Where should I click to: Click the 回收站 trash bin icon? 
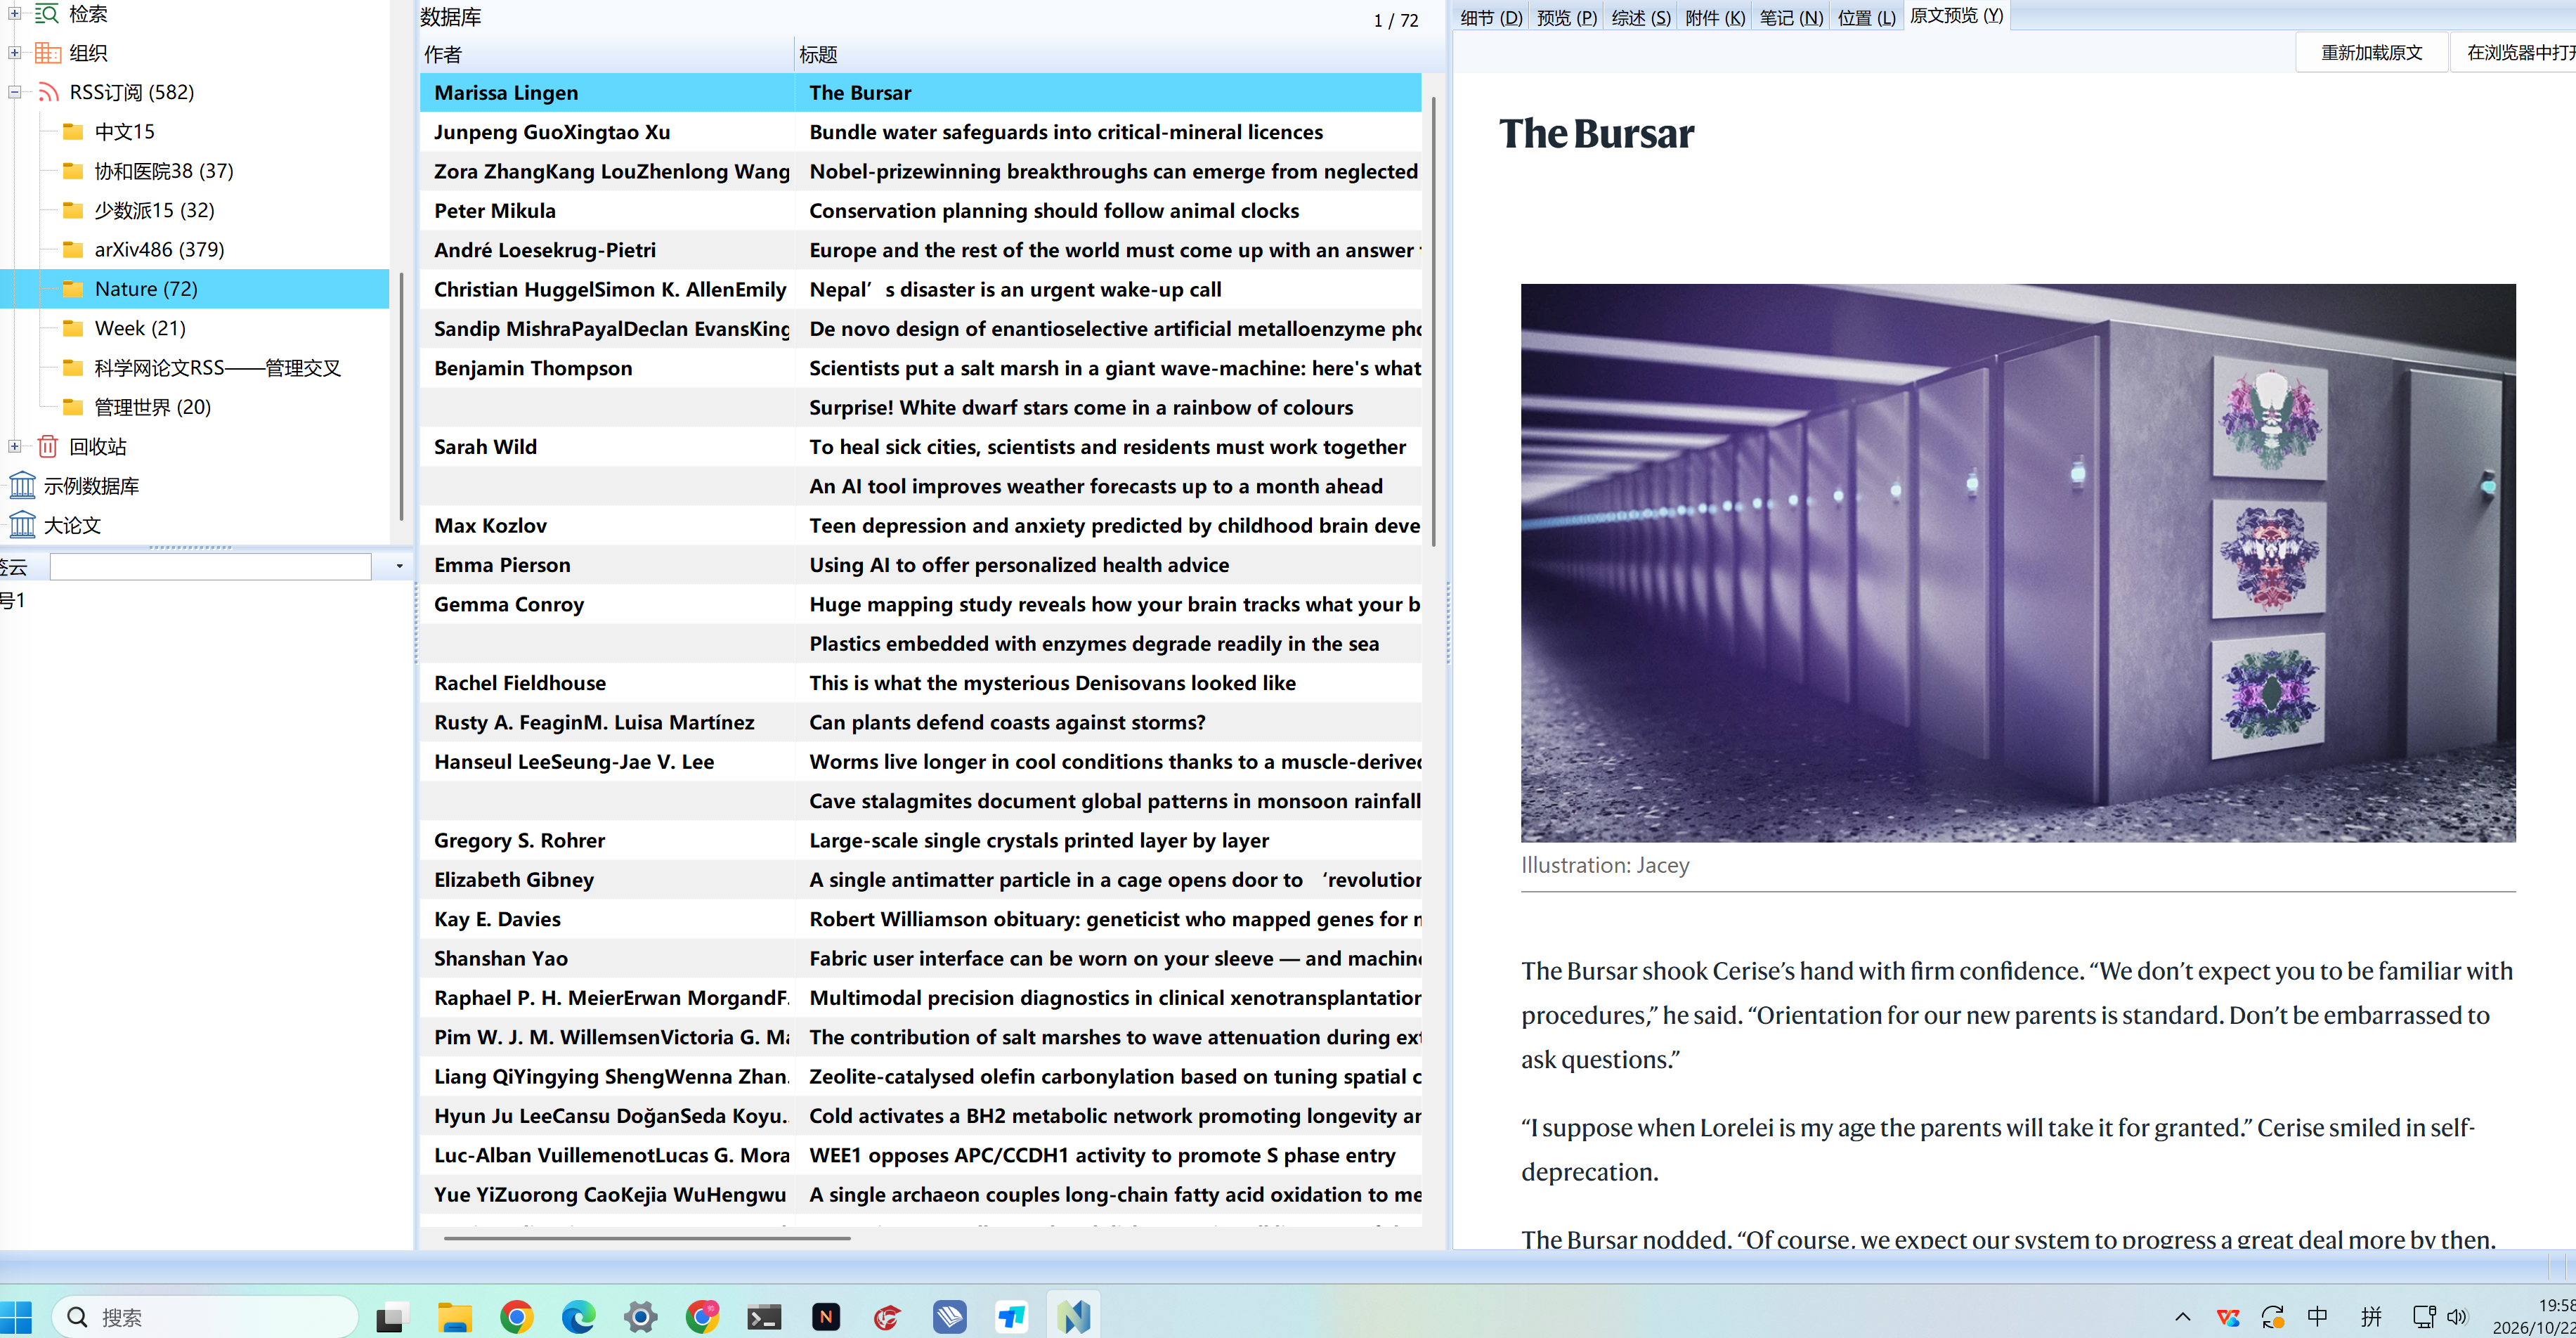[x=48, y=446]
